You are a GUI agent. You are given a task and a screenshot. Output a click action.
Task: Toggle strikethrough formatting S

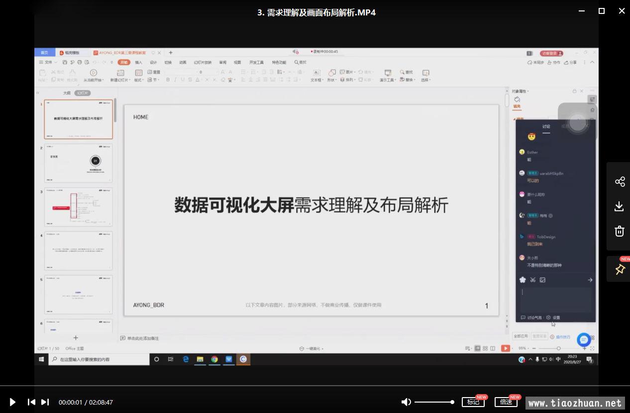coord(190,80)
